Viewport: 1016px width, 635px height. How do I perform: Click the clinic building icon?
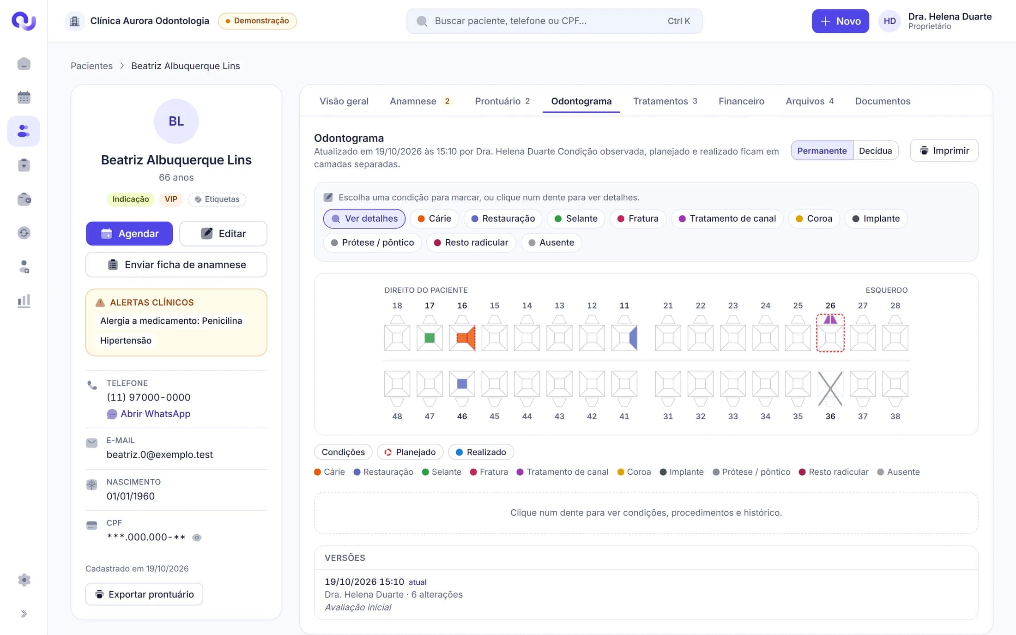(x=75, y=21)
